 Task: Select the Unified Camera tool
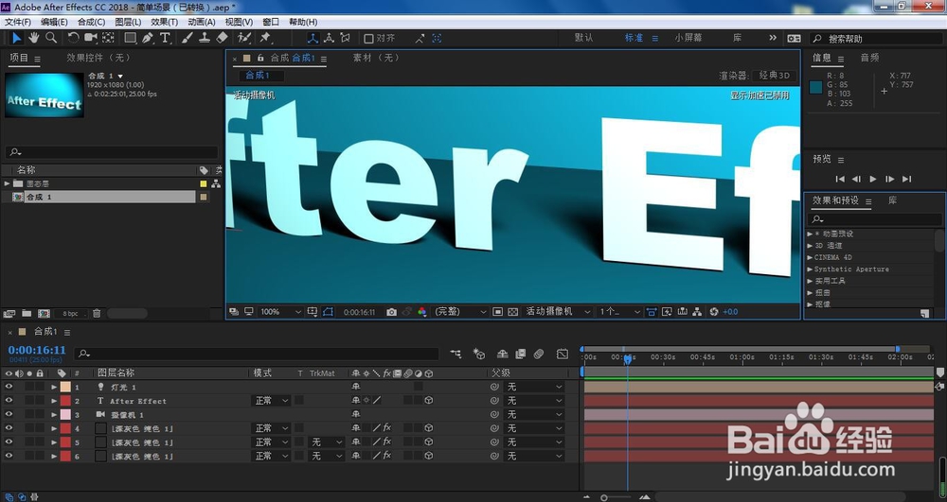tap(91, 38)
